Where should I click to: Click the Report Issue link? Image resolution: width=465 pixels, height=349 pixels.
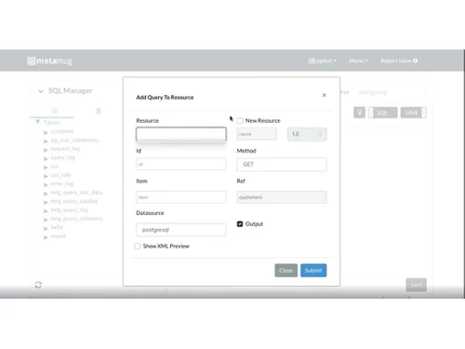click(x=399, y=60)
